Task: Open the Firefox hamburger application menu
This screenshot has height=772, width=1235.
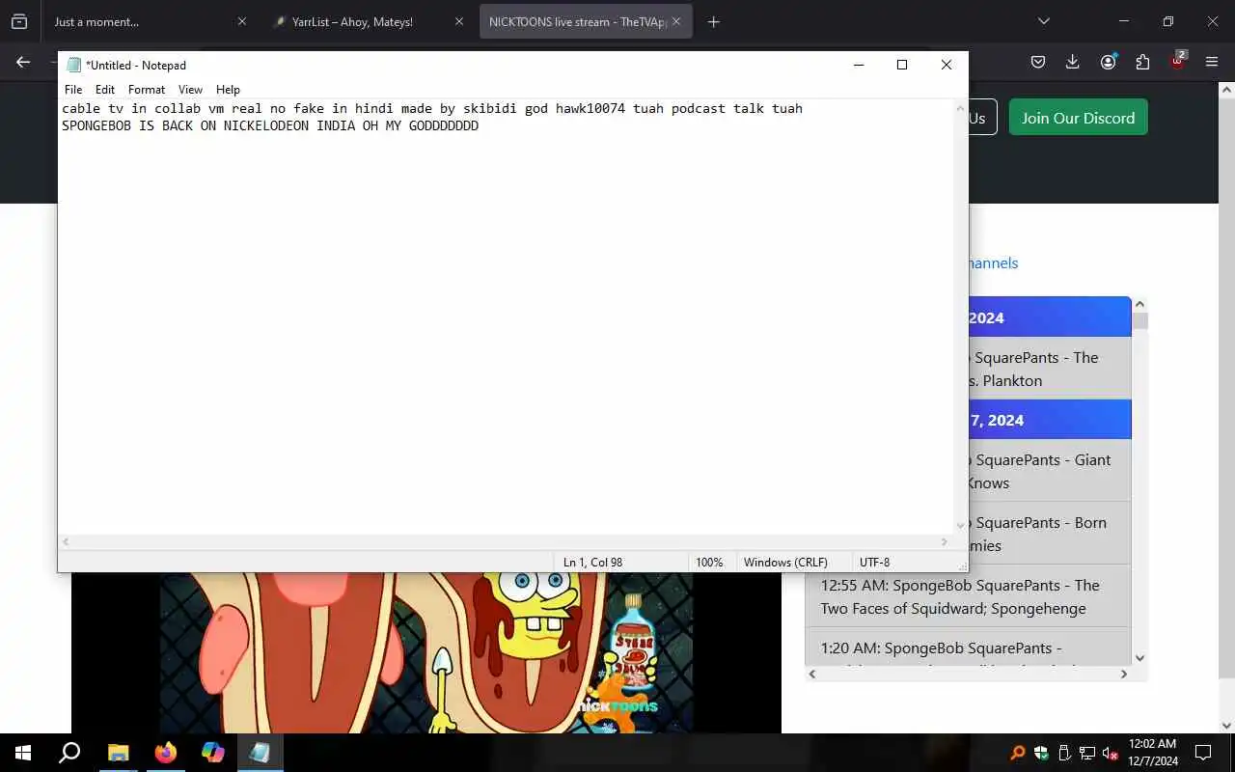Action: (x=1212, y=62)
